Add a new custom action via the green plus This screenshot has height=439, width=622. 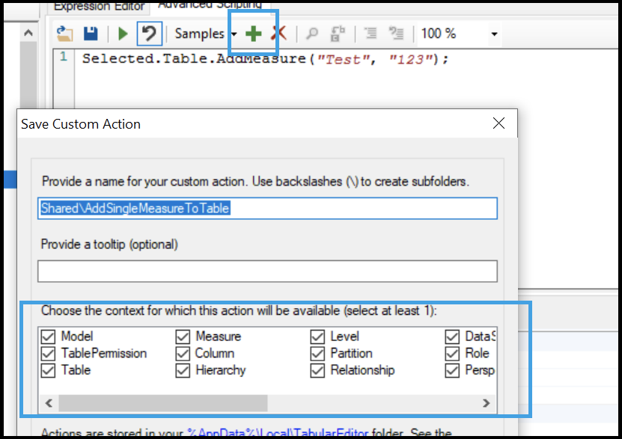coord(253,33)
